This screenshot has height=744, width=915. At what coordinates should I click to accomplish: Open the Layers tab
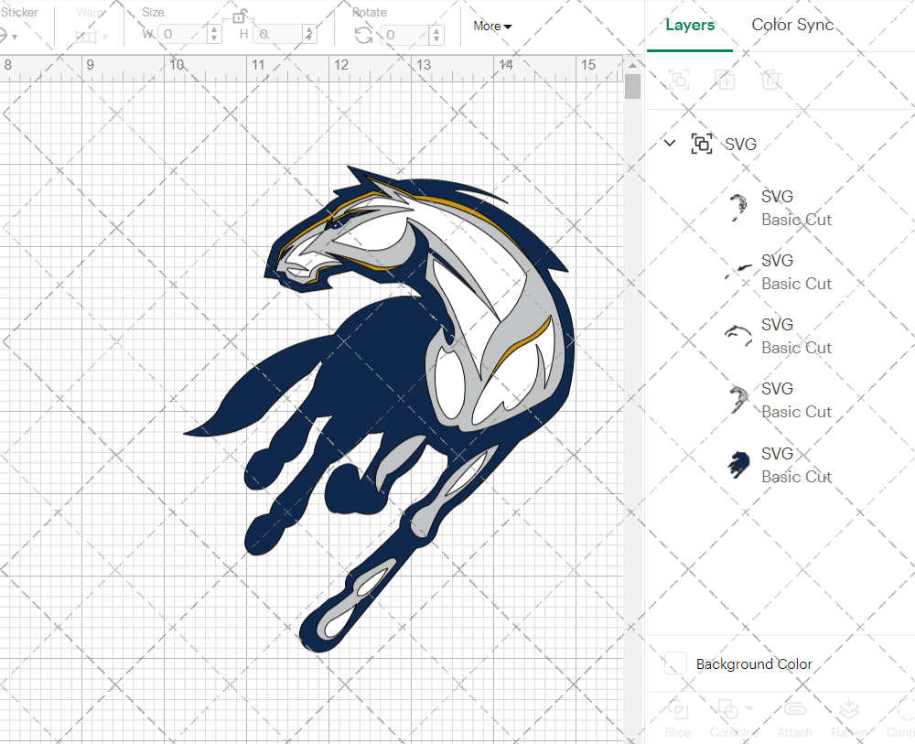tap(690, 25)
